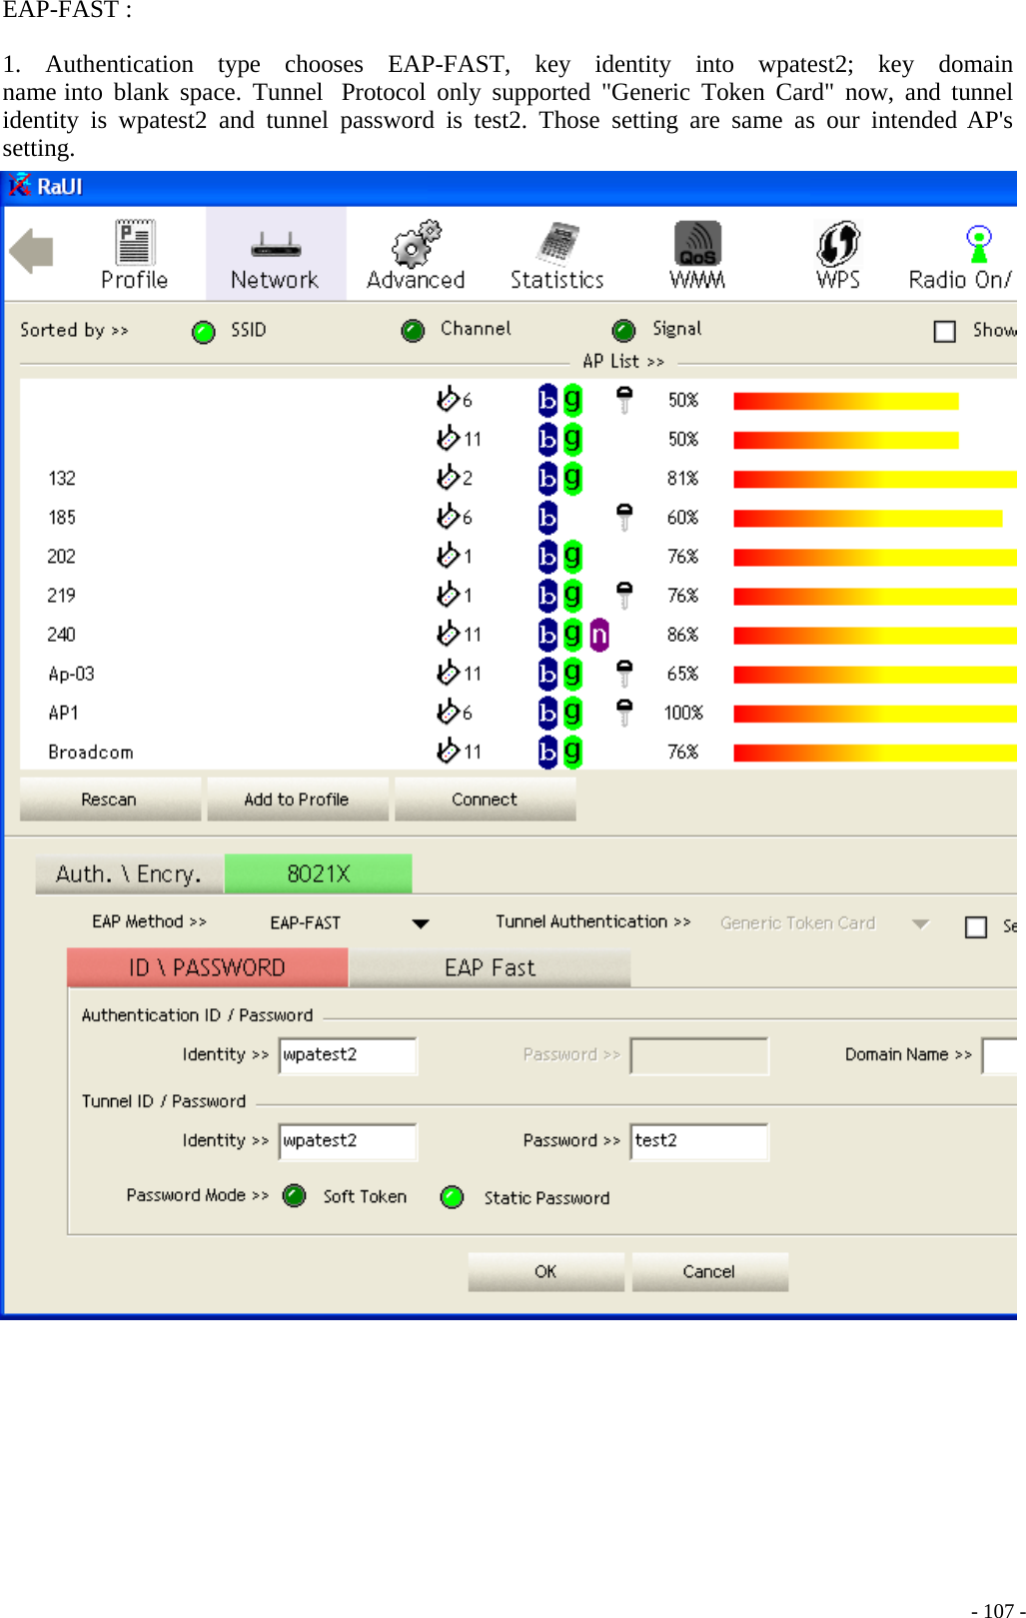Open the WMM QoS page
Viewport: 1026px width, 1618px height.
tap(697, 255)
